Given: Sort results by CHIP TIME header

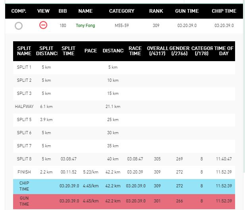Looking at the screenshot, I should pos(224,11).
